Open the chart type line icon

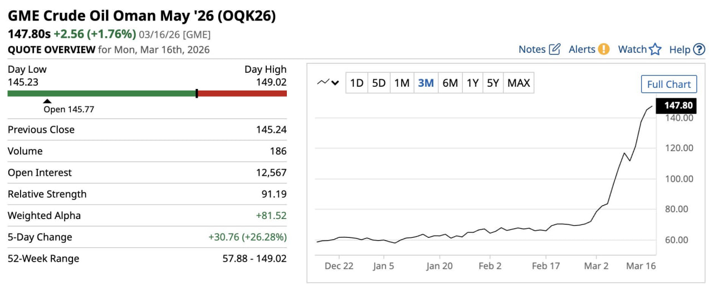point(323,83)
